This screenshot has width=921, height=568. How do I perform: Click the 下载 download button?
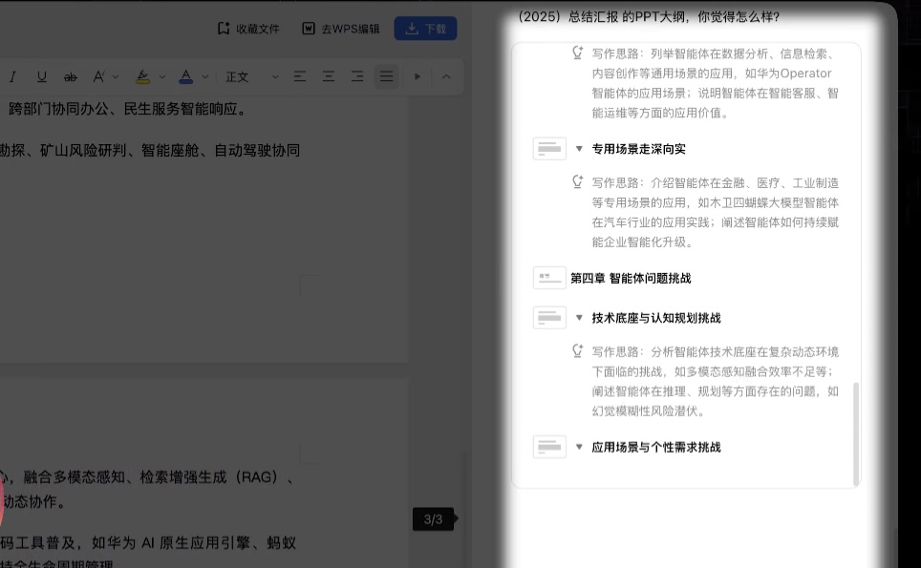[x=425, y=29]
